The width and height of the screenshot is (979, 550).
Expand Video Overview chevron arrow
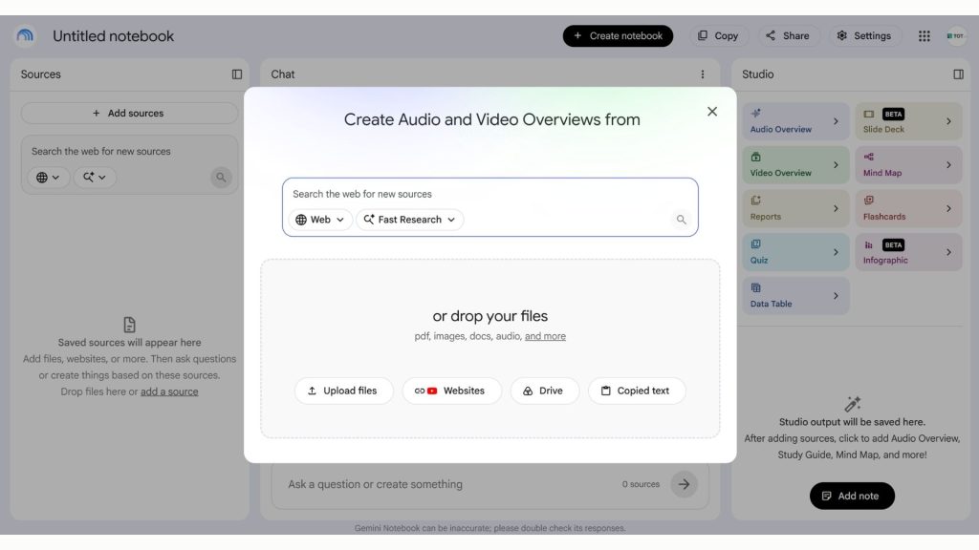(x=836, y=164)
